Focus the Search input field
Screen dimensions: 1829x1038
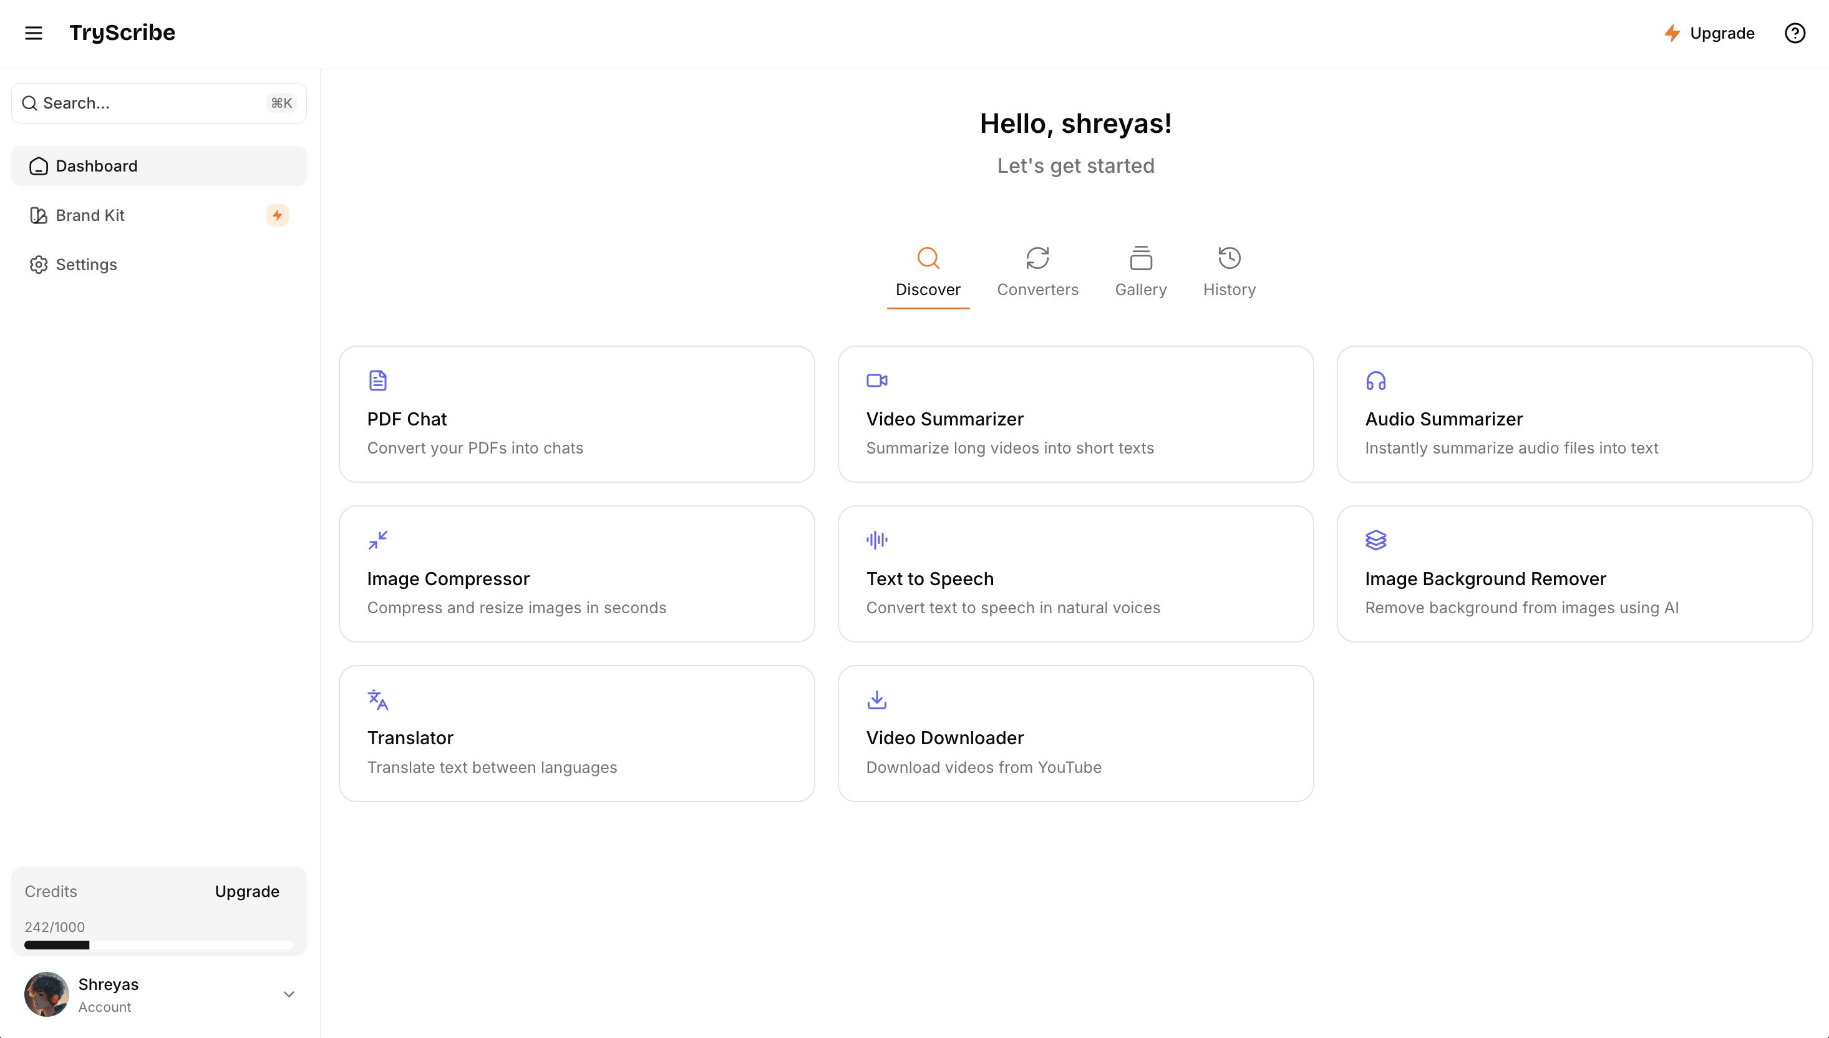click(159, 104)
